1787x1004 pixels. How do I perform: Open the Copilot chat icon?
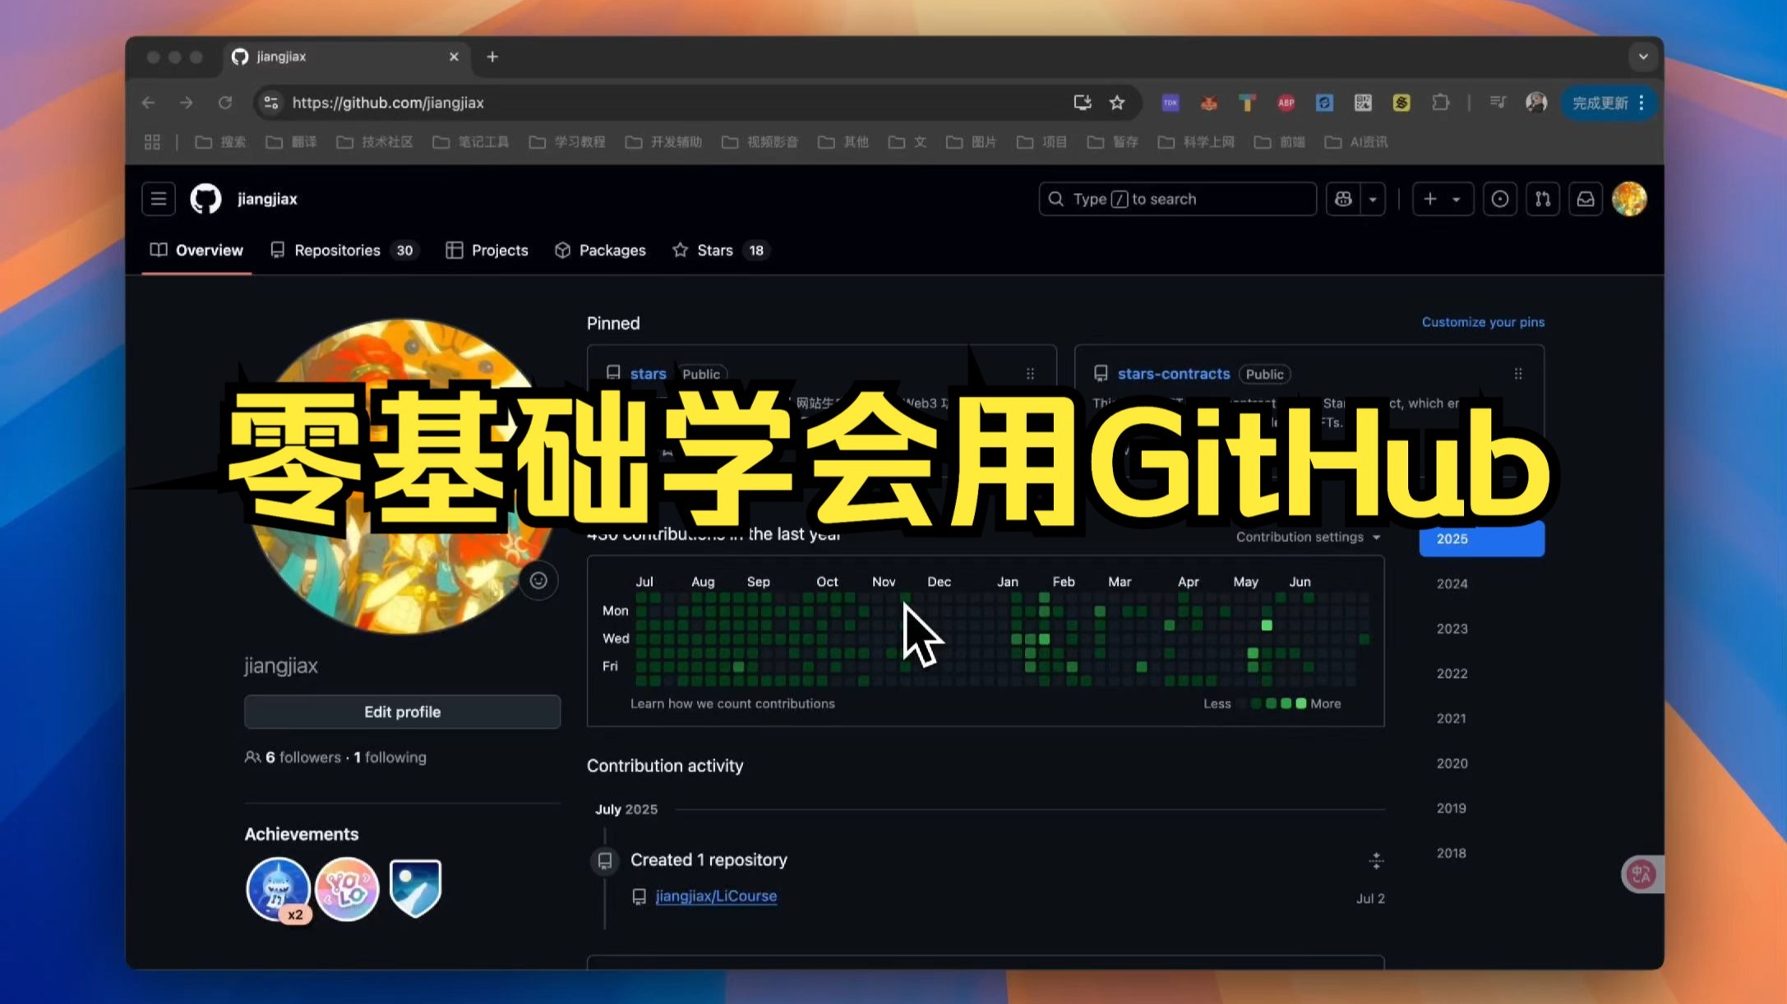(x=1343, y=199)
